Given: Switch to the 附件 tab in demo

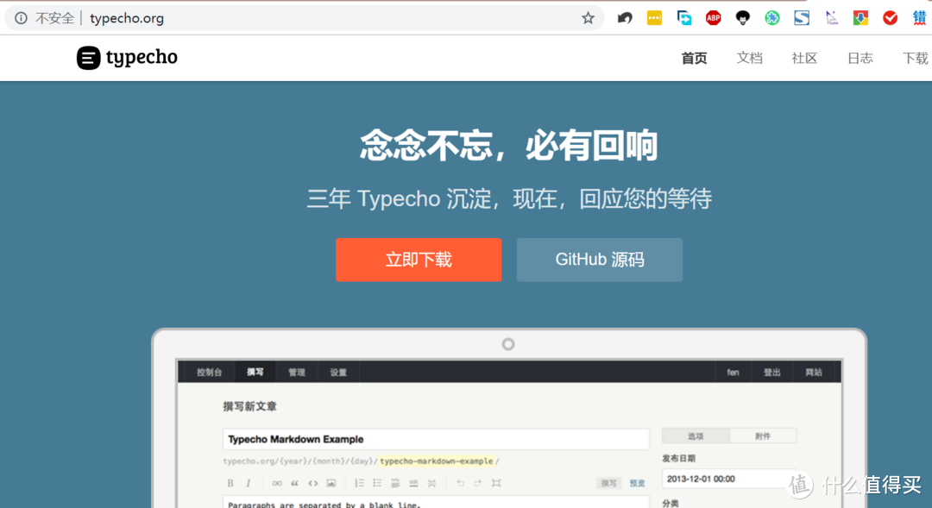Looking at the screenshot, I should pos(763,436).
